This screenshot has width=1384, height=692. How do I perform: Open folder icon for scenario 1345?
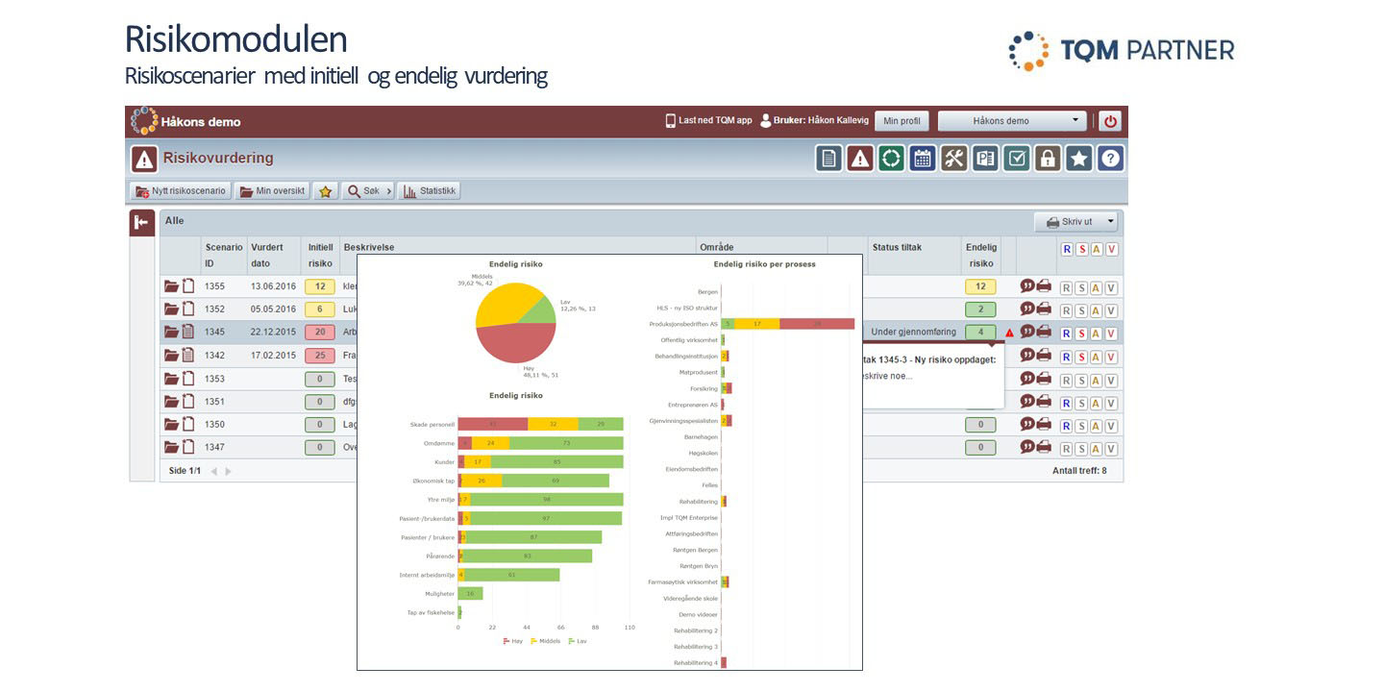(172, 332)
